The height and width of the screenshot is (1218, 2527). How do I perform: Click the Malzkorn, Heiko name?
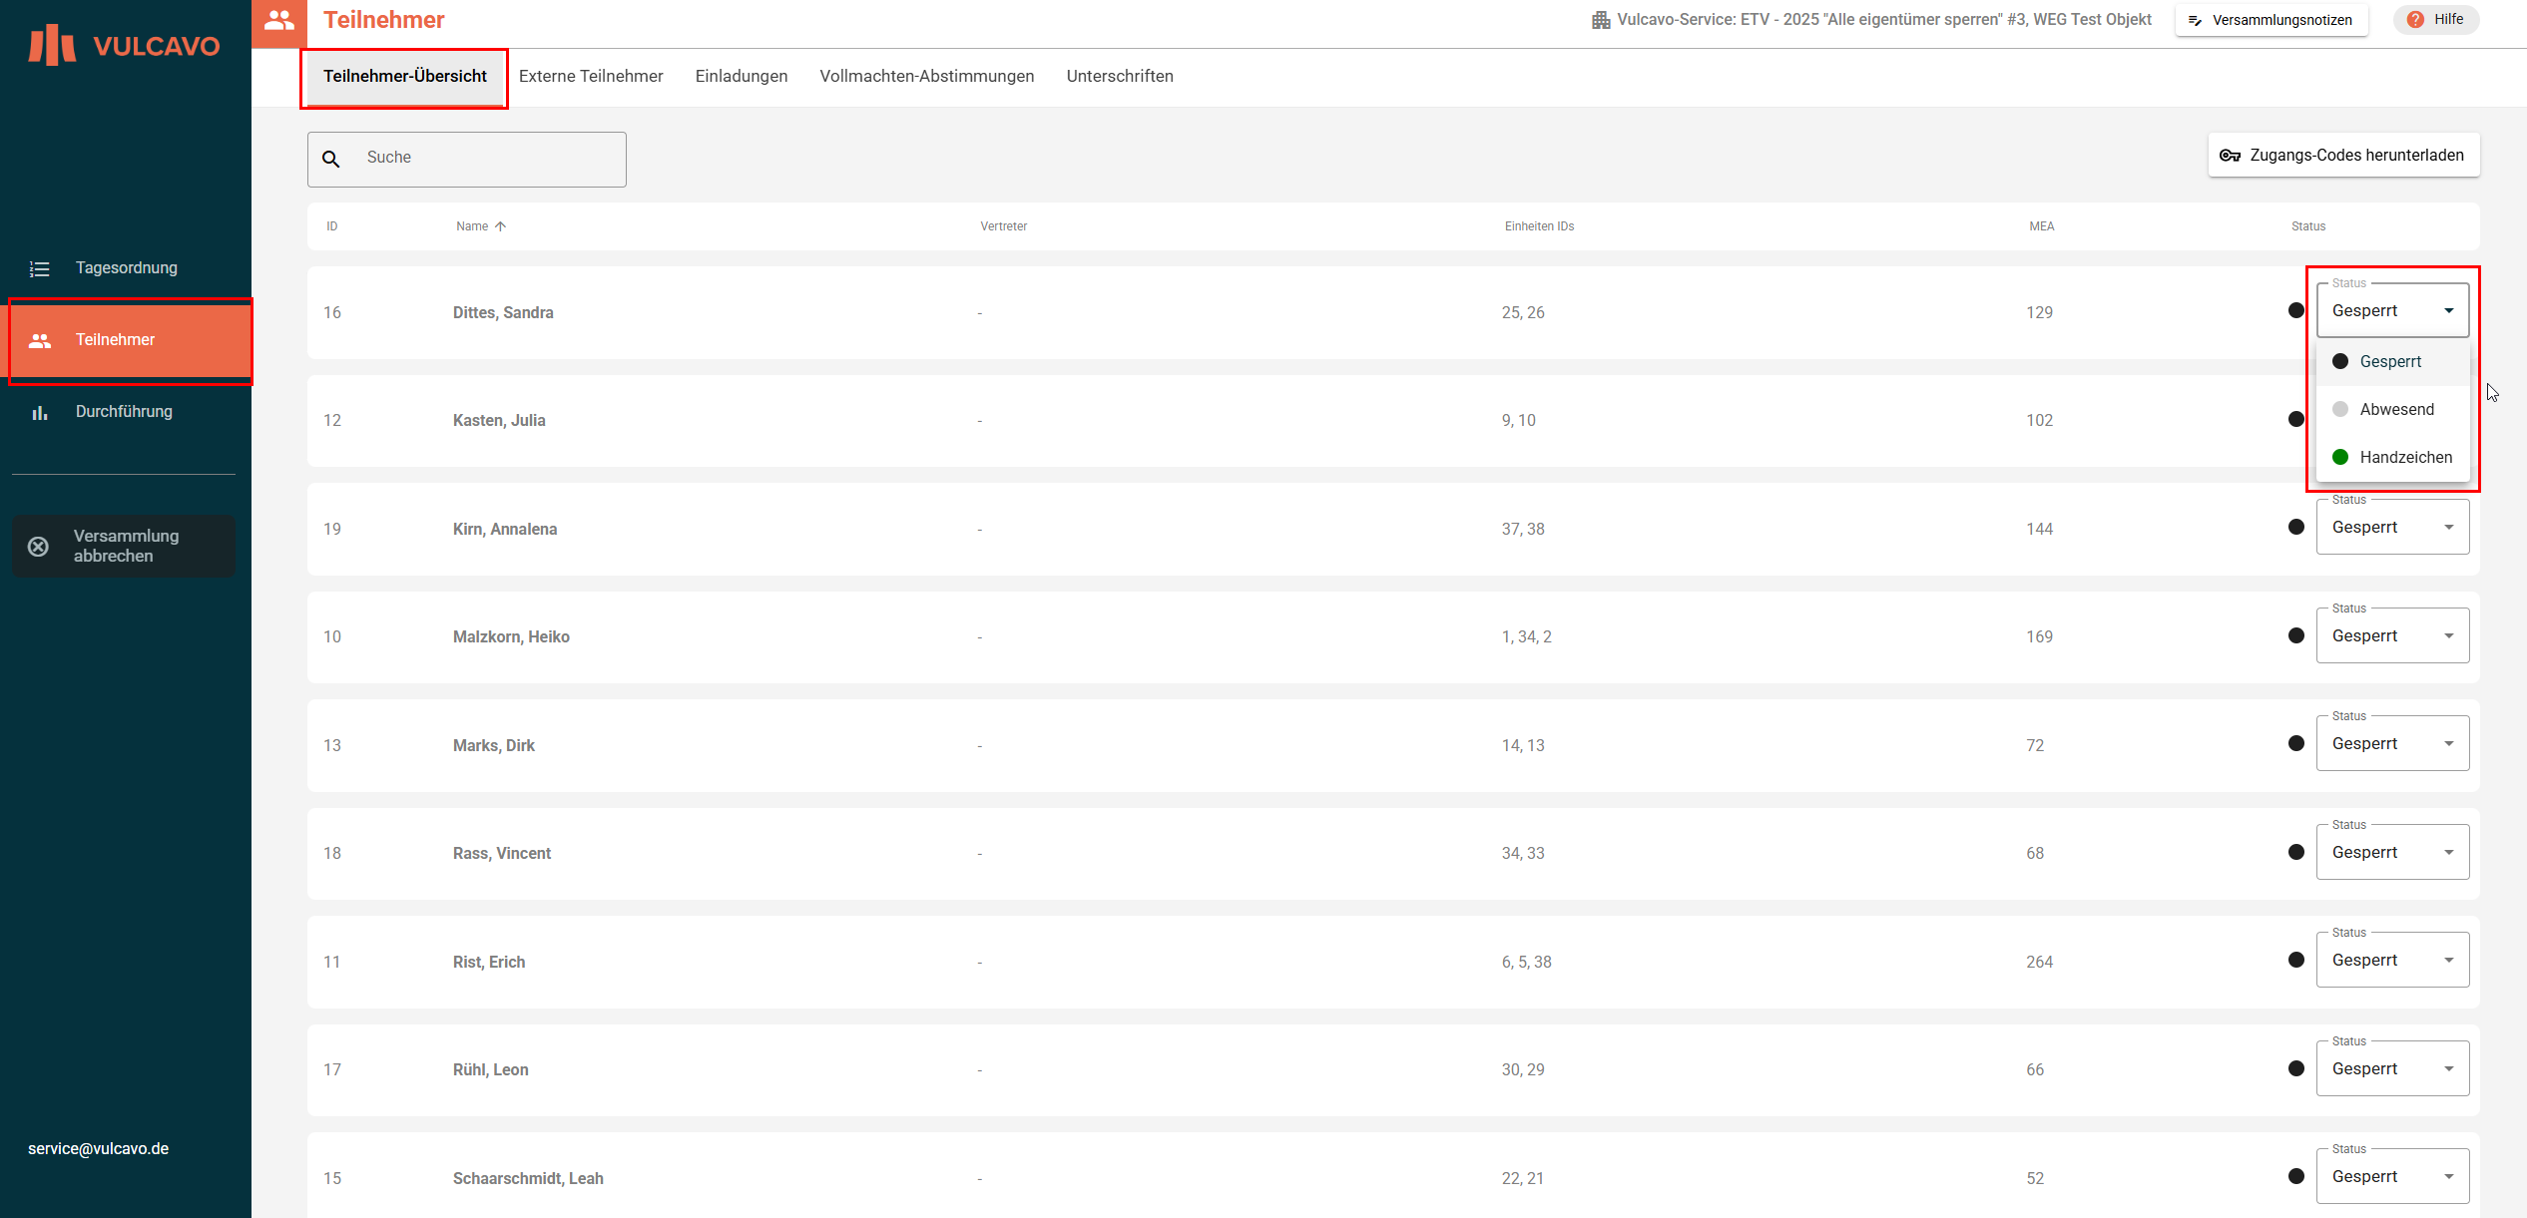[511, 637]
